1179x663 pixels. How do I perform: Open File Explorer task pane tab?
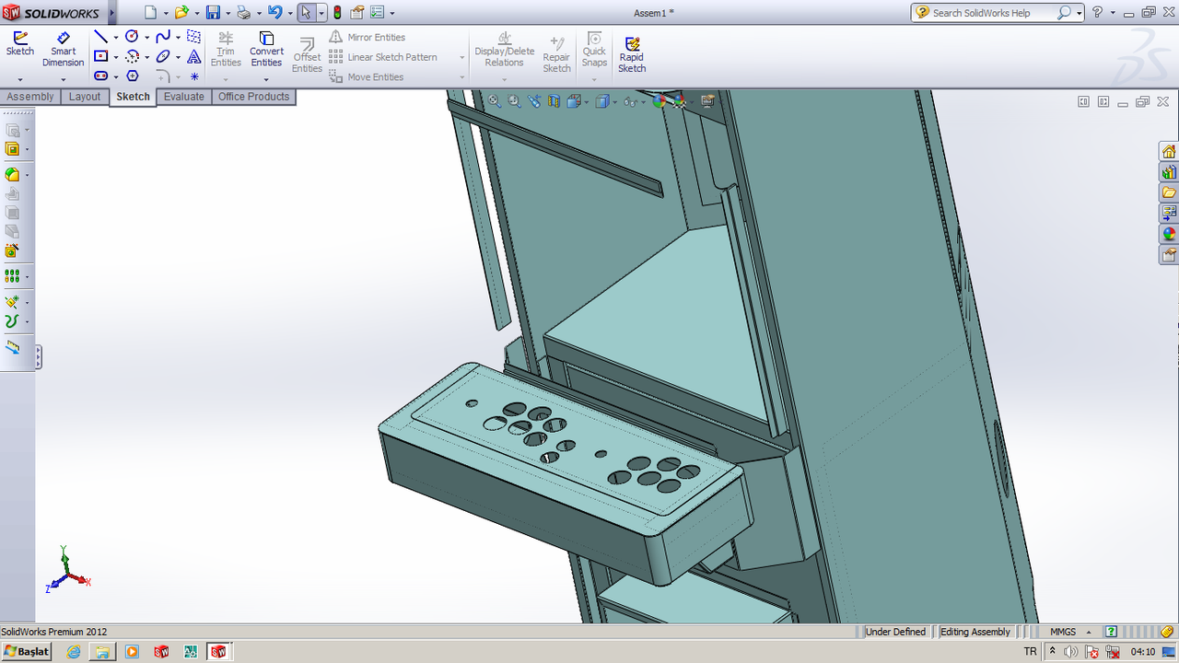pos(1169,192)
